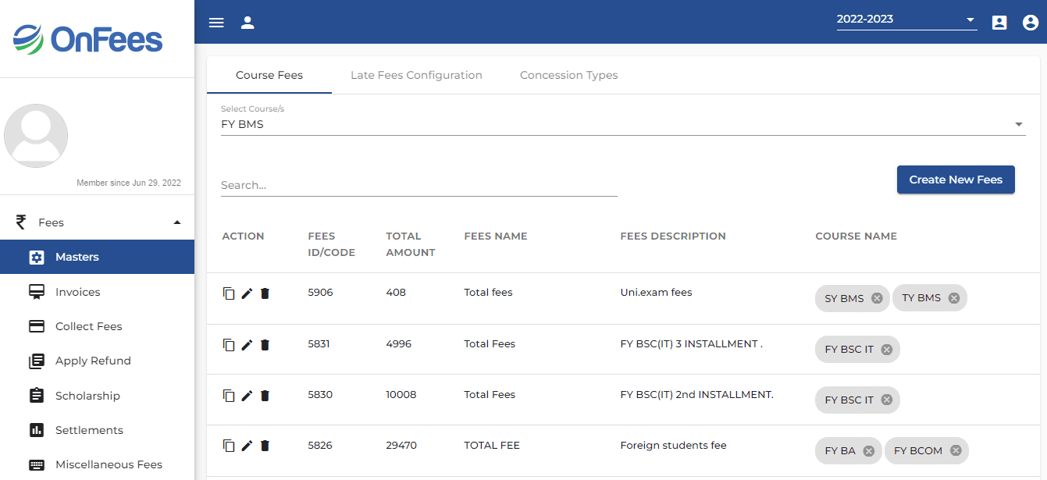
Task: Switch to the Late Fees Configuration tab
Action: coord(416,75)
